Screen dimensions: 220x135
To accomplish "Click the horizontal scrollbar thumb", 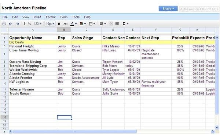I will click(75, 131).
